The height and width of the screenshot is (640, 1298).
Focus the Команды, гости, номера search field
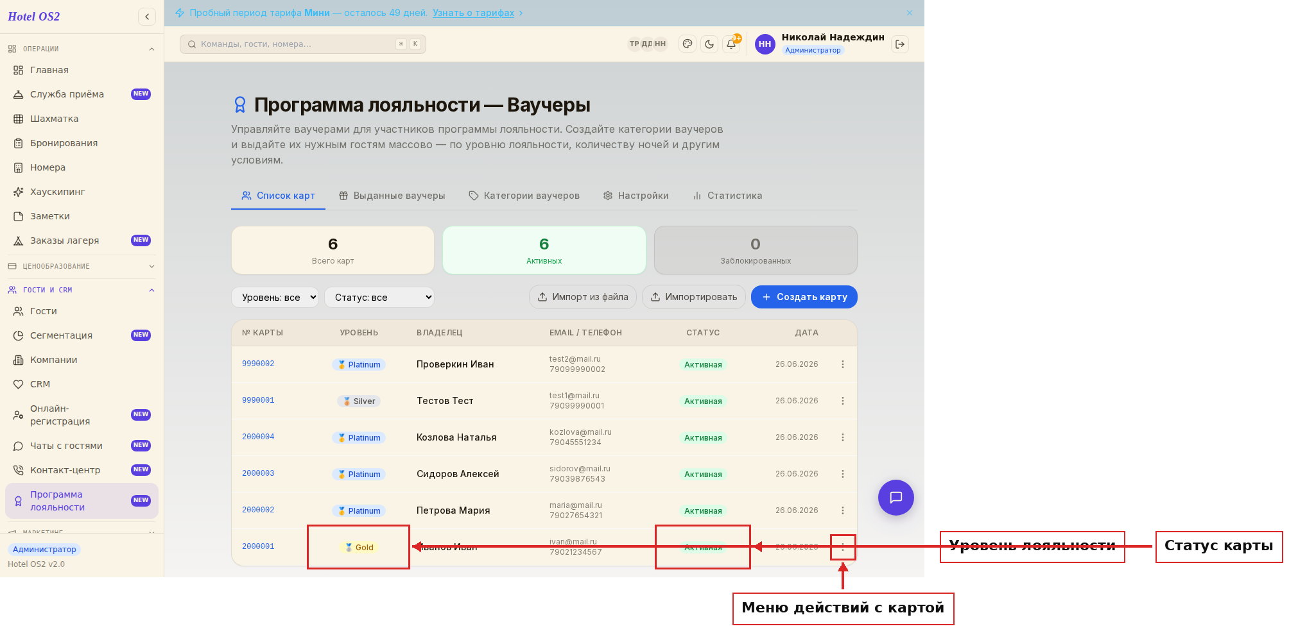[x=303, y=44]
